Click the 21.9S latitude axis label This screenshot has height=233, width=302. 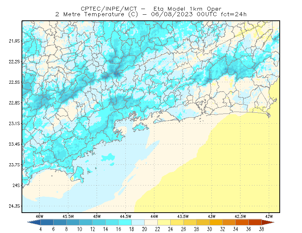tap(14, 41)
